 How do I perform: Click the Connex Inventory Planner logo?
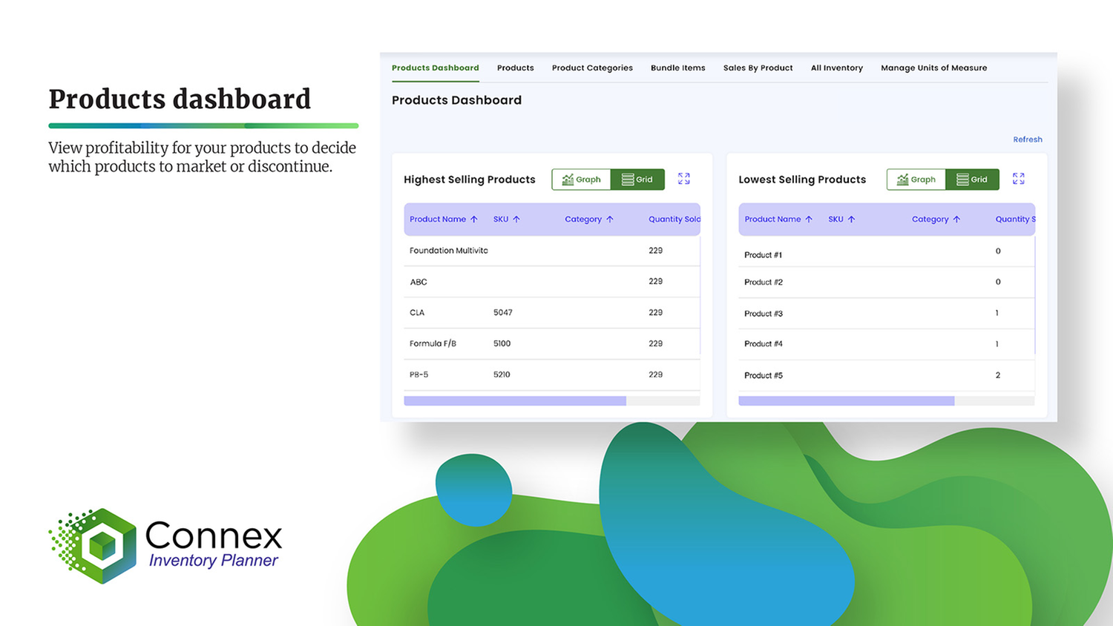[165, 546]
